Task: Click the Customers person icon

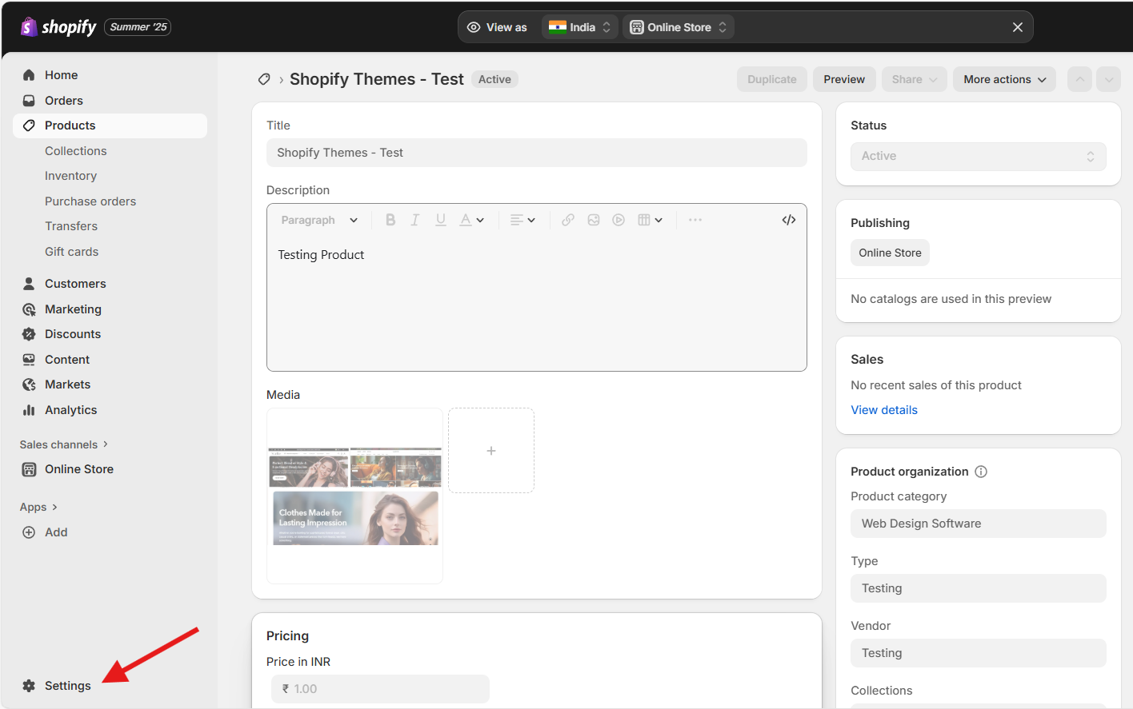Action: point(29,284)
